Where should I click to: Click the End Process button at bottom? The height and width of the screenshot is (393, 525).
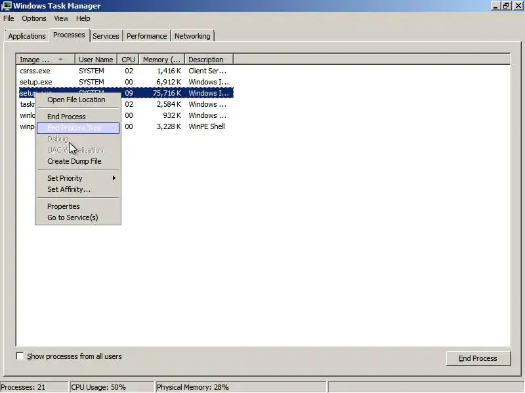tap(478, 358)
